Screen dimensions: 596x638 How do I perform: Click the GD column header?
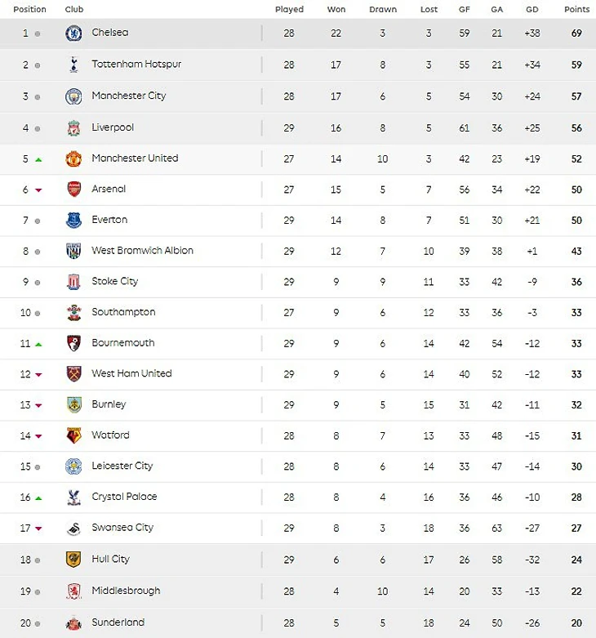tap(532, 10)
